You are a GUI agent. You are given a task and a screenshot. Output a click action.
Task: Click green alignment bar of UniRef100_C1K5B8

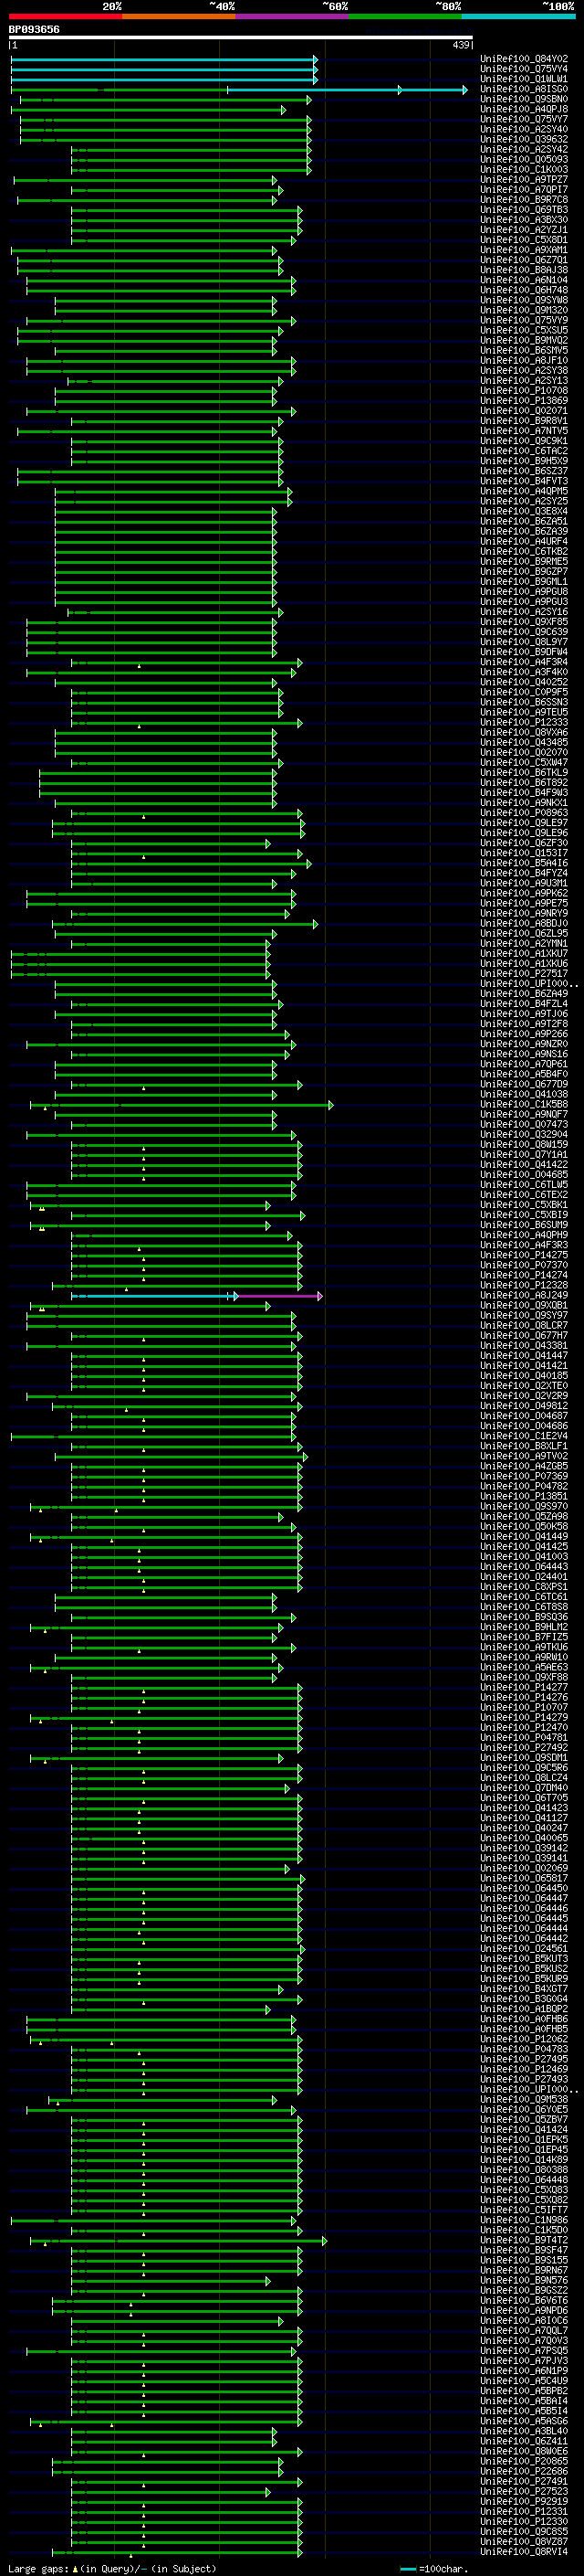pyautogui.click(x=182, y=1105)
